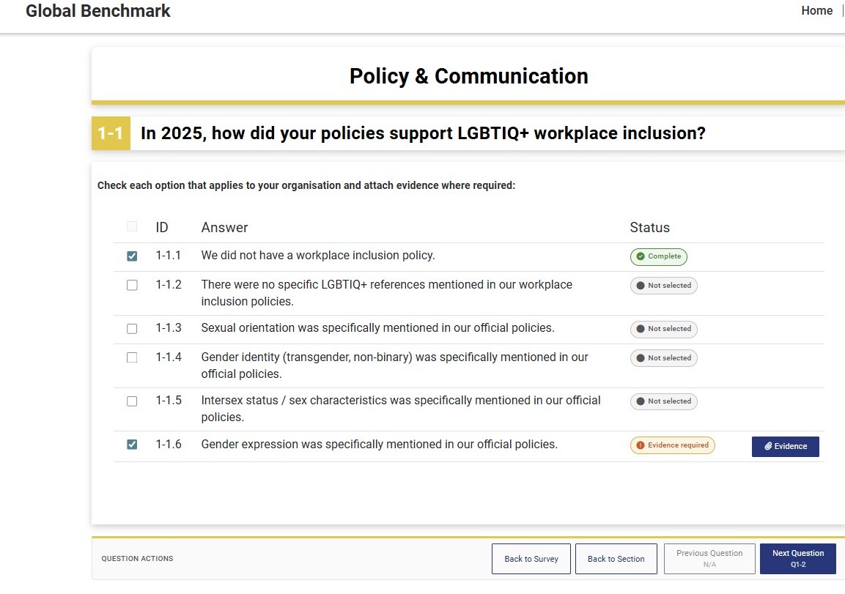Image resolution: width=845 pixels, height=594 pixels.
Task: Click the Previous Question button
Action: pyautogui.click(x=709, y=559)
